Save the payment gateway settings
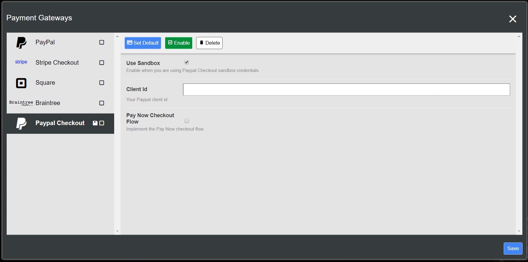This screenshot has width=528, height=262. (513, 248)
